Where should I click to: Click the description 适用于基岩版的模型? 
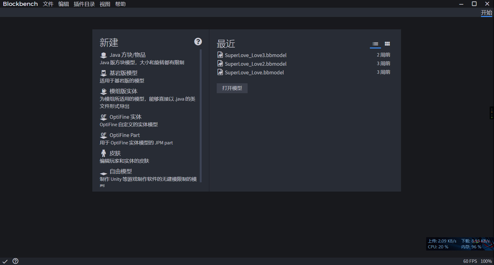122,81
